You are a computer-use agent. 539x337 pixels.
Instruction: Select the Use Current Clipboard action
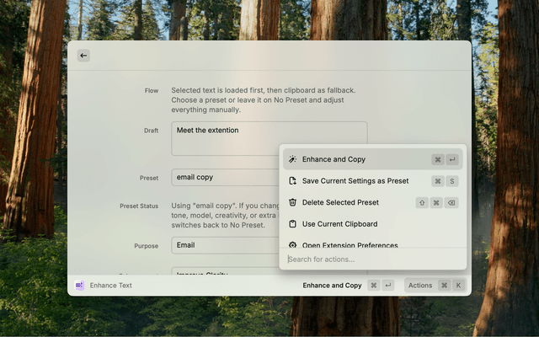pyautogui.click(x=339, y=224)
